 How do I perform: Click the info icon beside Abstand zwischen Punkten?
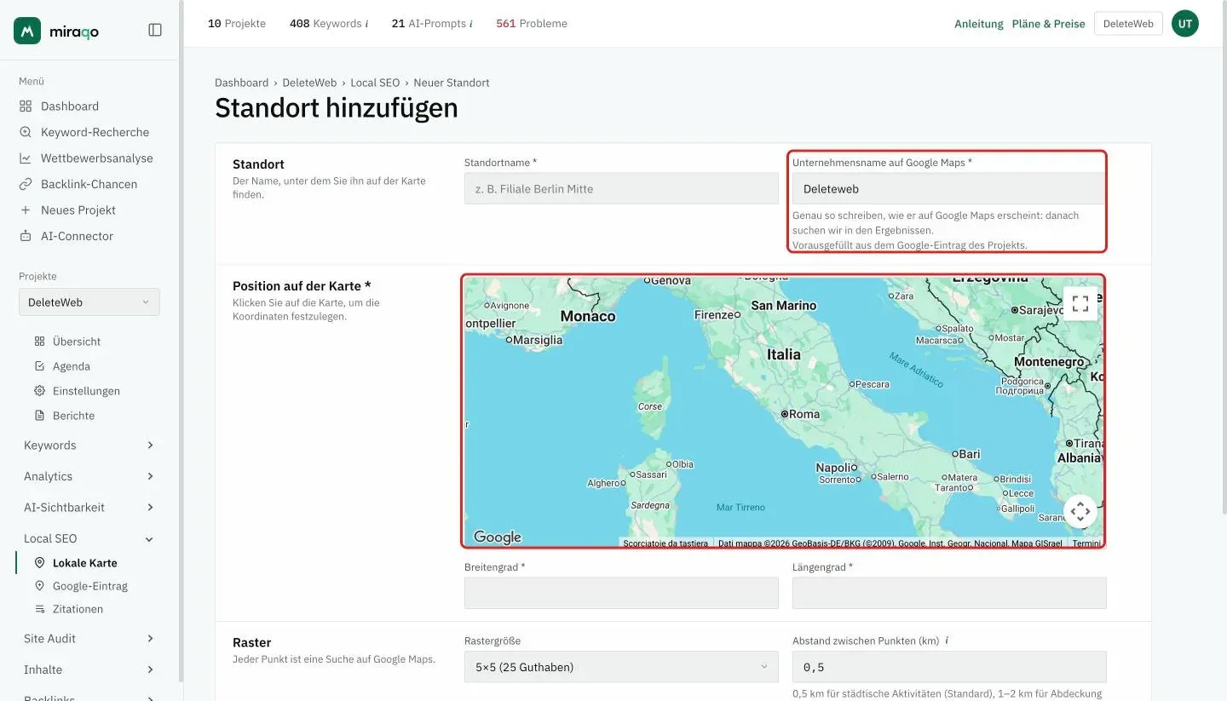(948, 641)
